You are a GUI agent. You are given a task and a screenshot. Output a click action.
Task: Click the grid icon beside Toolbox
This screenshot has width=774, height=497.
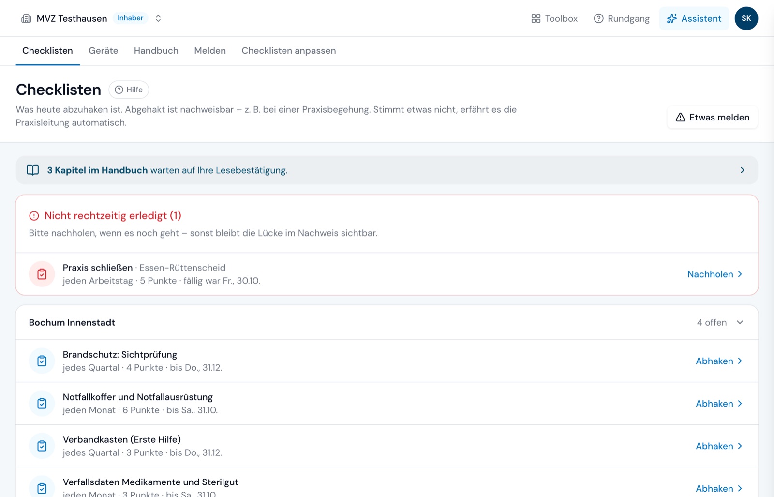[536, 18]
